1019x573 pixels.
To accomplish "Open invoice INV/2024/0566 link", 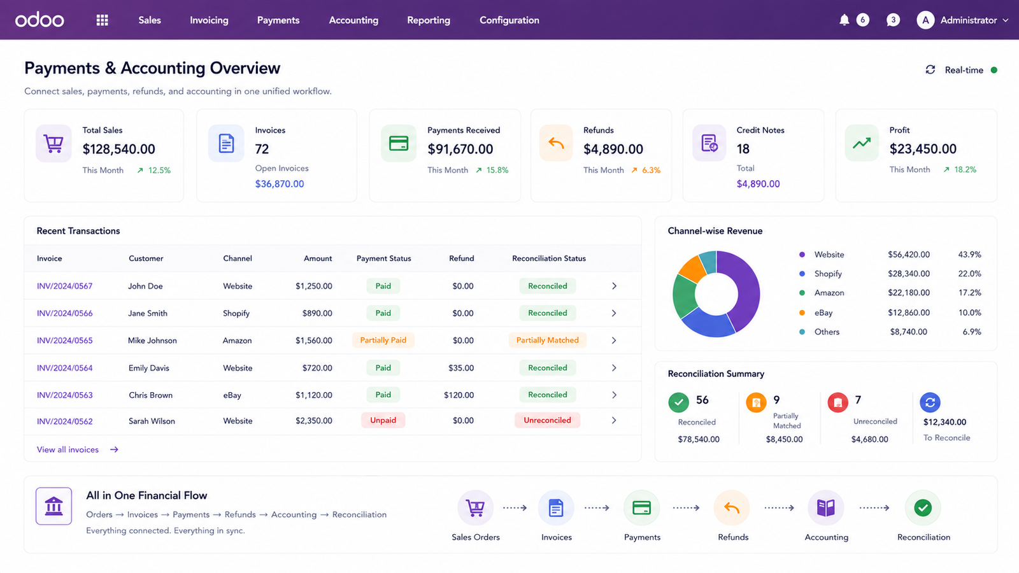I will [x=64, y=313].
